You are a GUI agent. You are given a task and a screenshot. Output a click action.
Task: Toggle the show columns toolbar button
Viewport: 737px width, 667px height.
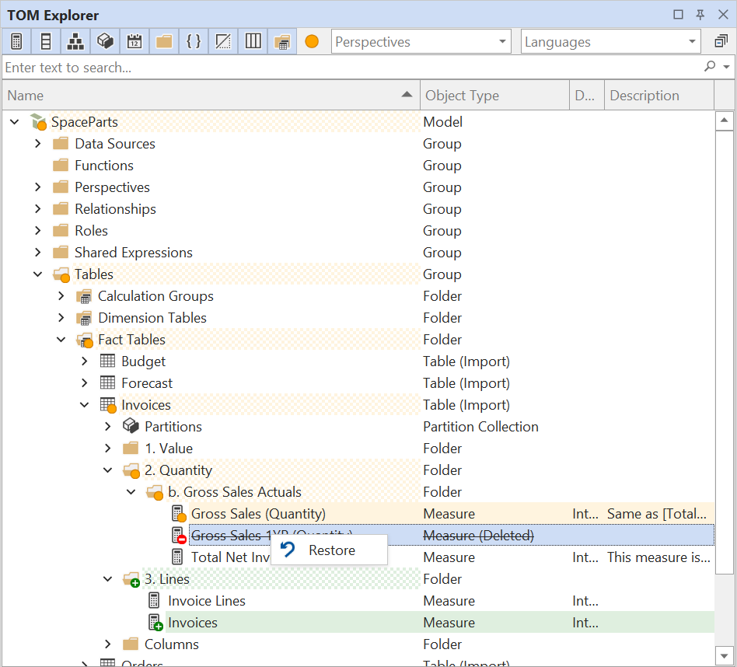[46, 42]
